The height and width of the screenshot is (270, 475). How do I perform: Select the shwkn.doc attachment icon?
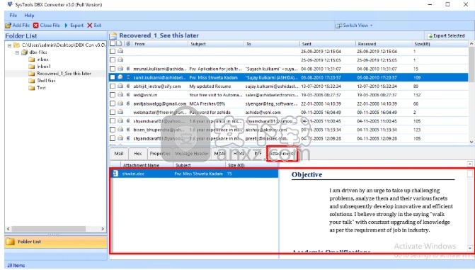(x=115, y=174)
